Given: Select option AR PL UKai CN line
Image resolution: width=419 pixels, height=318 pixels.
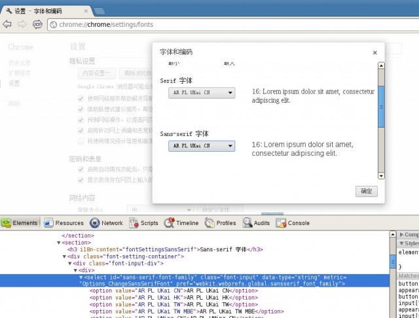Looking at the screenshot, I should coord(174,291).
